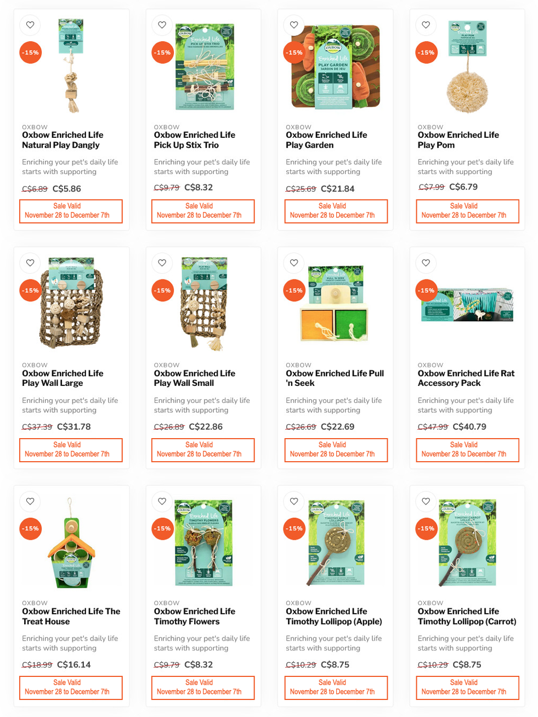The width and height of the screenshot is (538, 717).
Task: Favorite the Natural Play Dangly heart icon
Action: pos(30,25)
